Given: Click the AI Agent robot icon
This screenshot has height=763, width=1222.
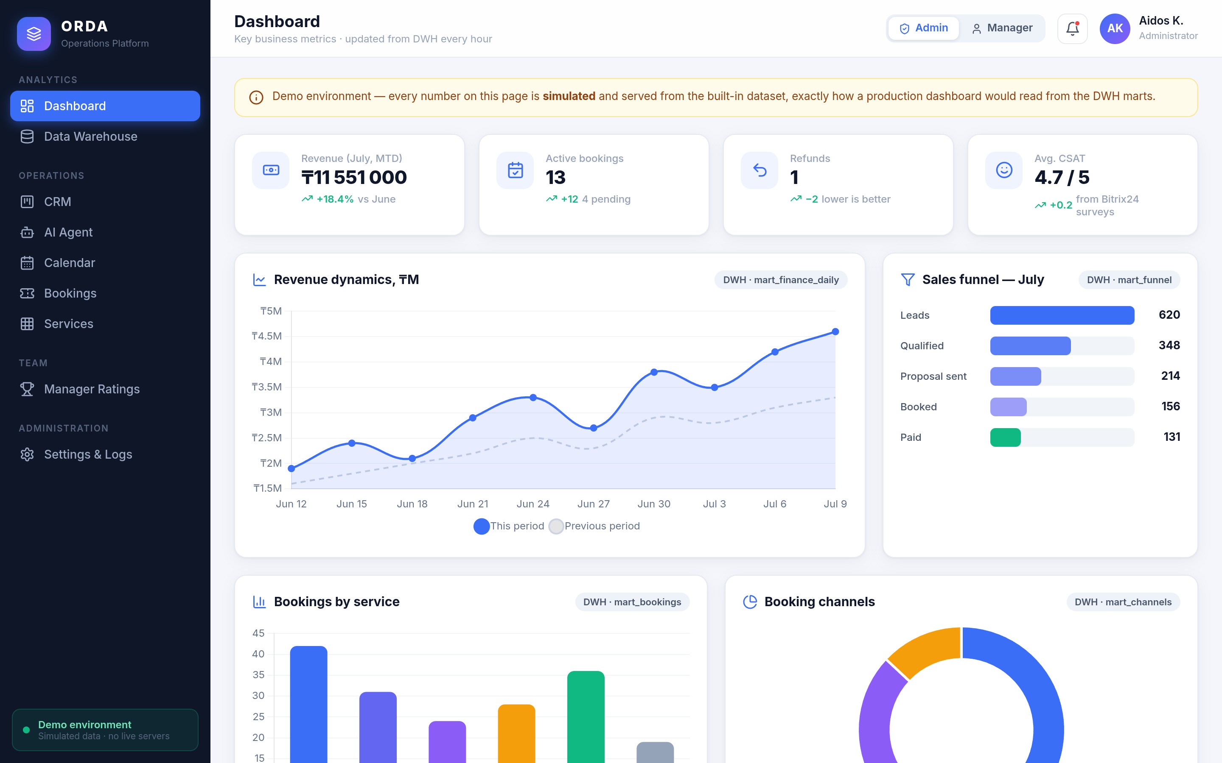Looking at the screenshot, I should click(27, 232).
